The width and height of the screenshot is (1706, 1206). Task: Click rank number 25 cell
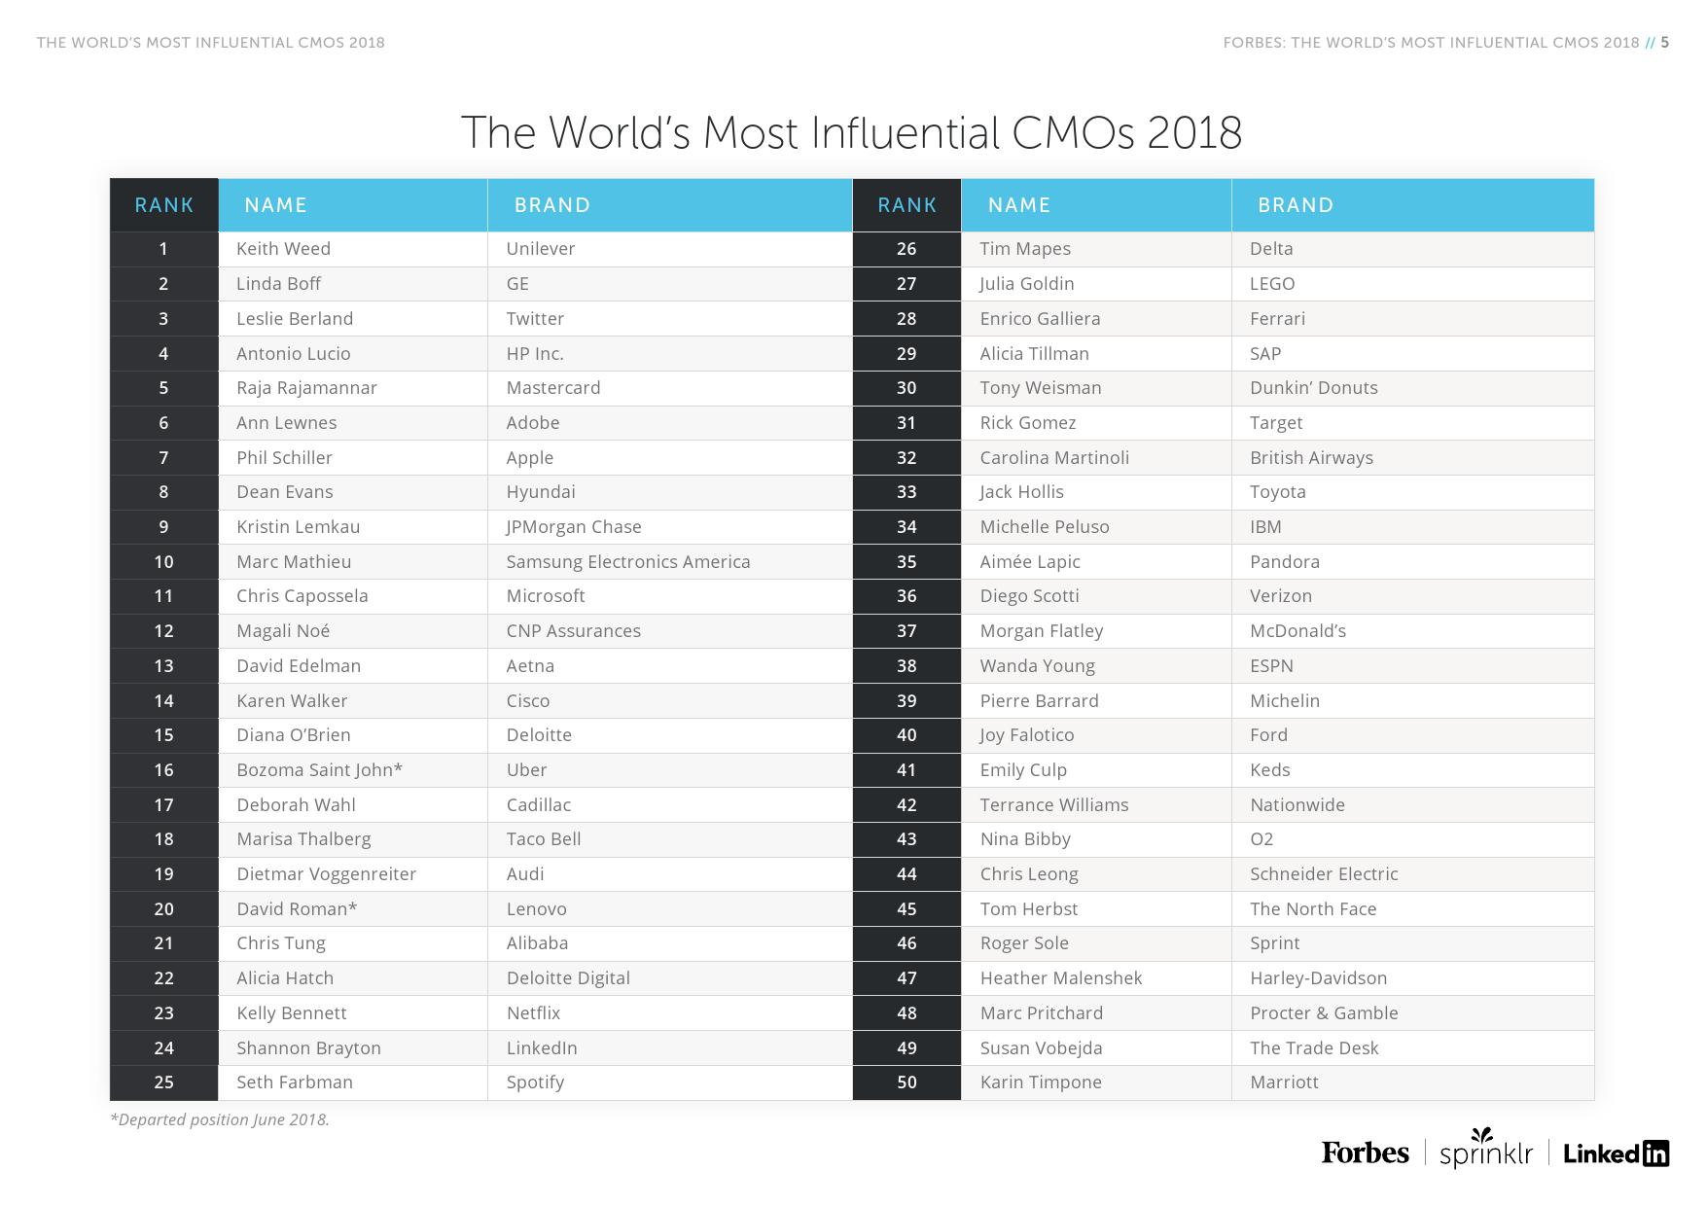point(163,1082)
